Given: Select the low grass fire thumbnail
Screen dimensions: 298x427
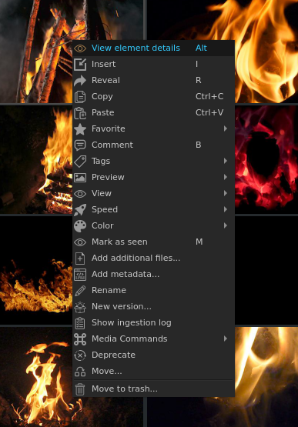Looking at the screenshot, I should (36, 270).
